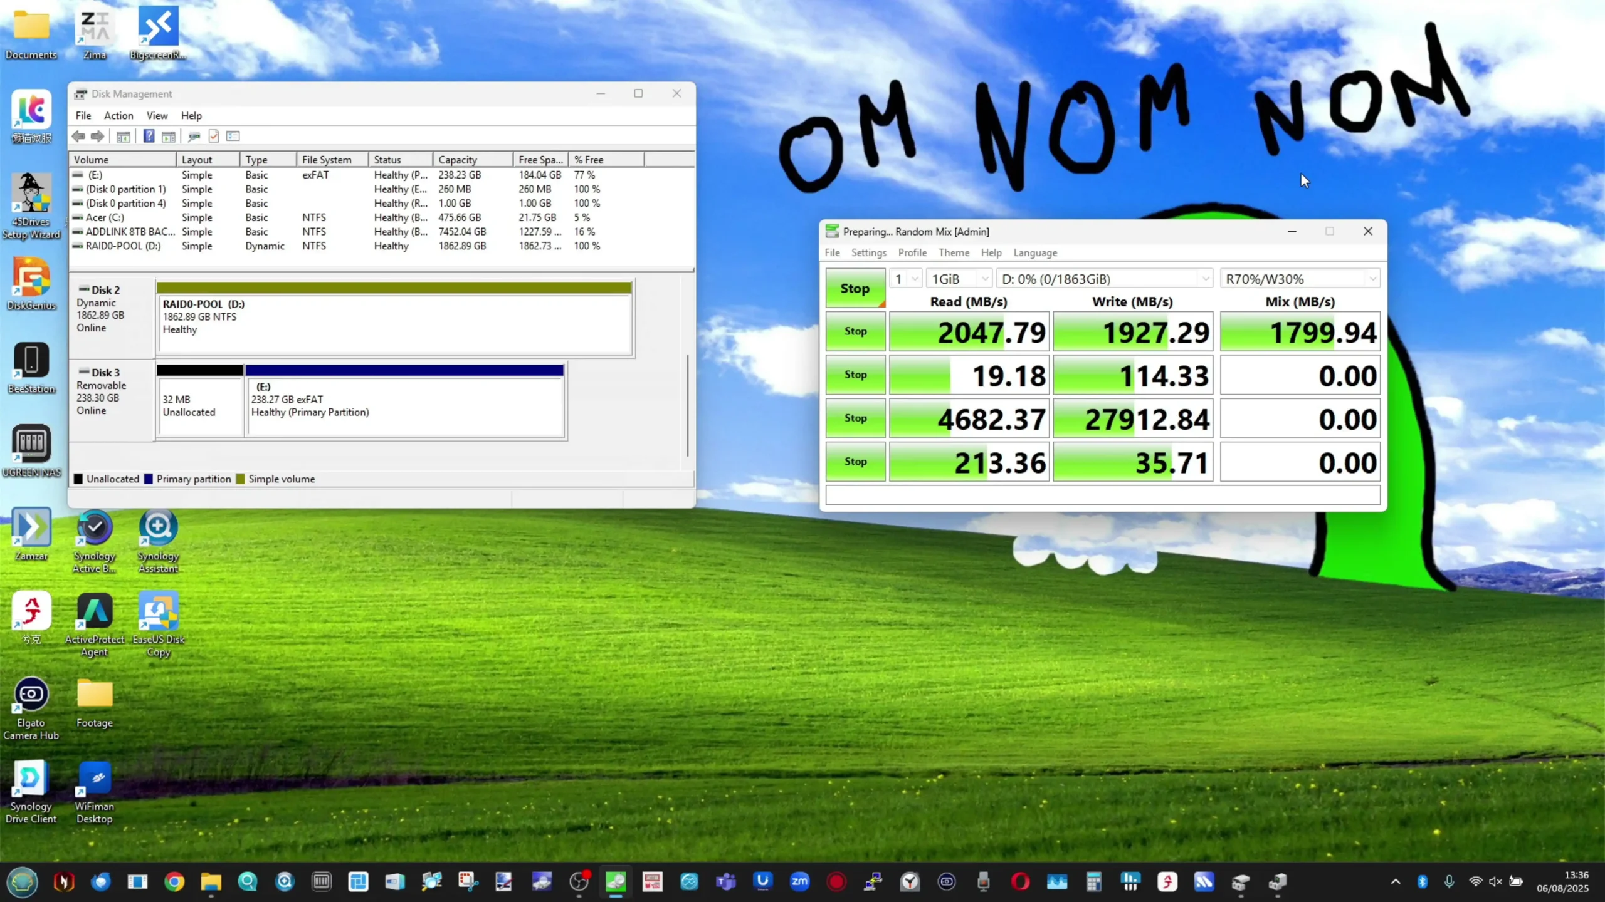This screenshot has height=902, width=1605.
Task: Open Settings menu in CrystalDiskMark
Action: point(868,253)
